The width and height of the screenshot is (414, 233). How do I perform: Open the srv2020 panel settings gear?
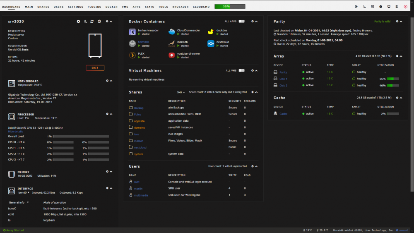[107, 22]
